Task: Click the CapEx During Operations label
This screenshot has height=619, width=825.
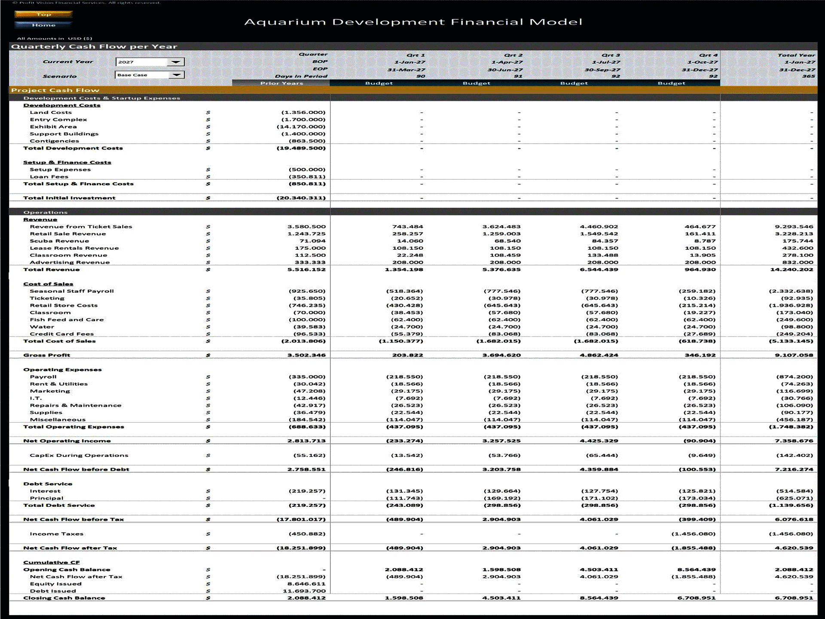Action: pyautogui.click(x=79, y=455)
